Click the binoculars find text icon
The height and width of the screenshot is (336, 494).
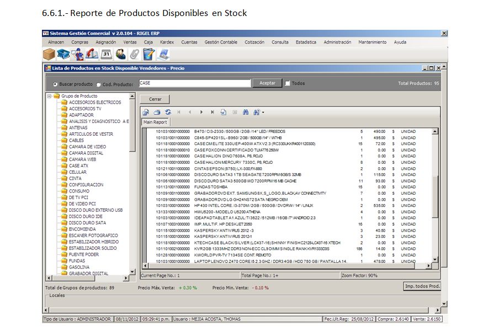[x=246, y=112]
